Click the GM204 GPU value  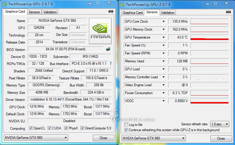tap(39, 28)
